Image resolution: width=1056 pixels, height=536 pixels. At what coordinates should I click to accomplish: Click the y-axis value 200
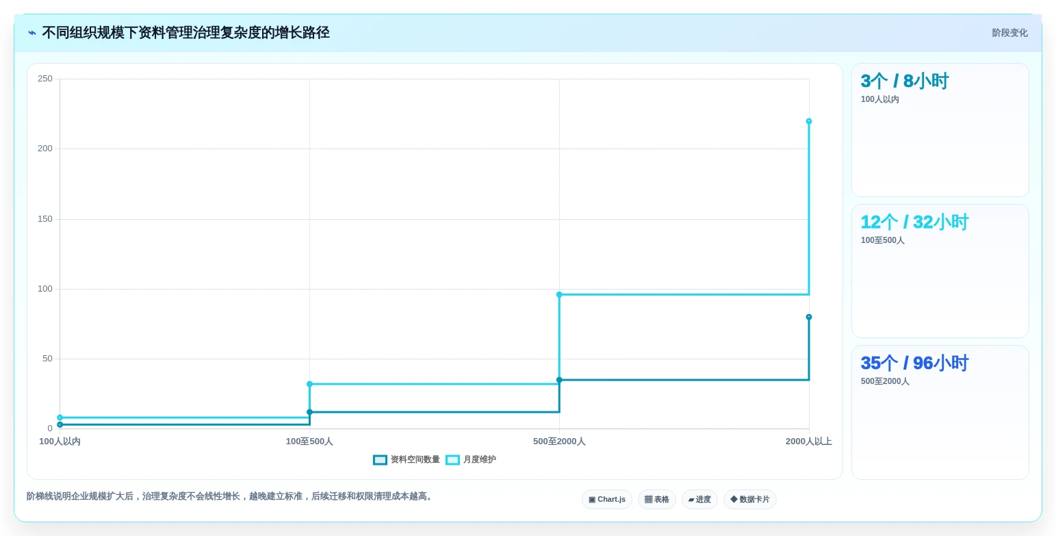[45, 149]
